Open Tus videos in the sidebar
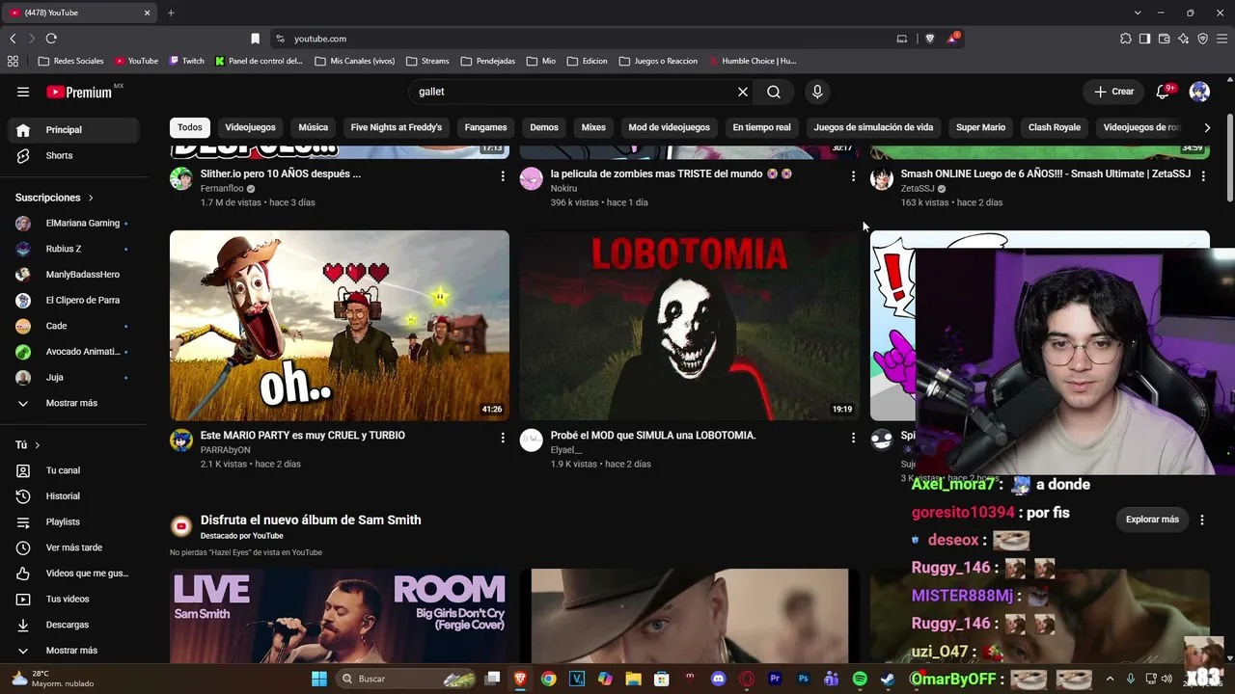Image resolution: width=1235 pixels, height=694 pixels. click(74, 599)
